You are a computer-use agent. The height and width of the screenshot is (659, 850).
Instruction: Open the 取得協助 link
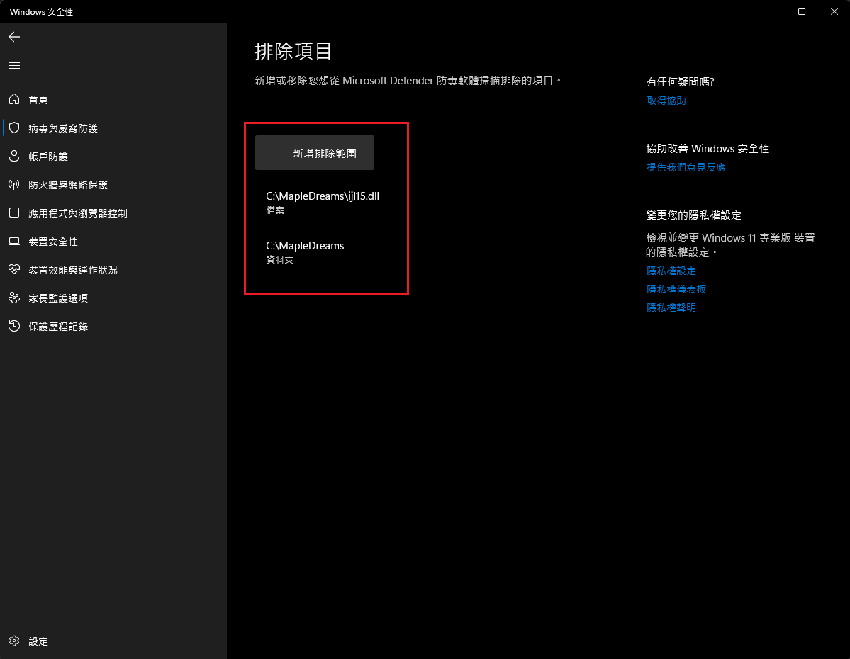[x=666, y=101]
